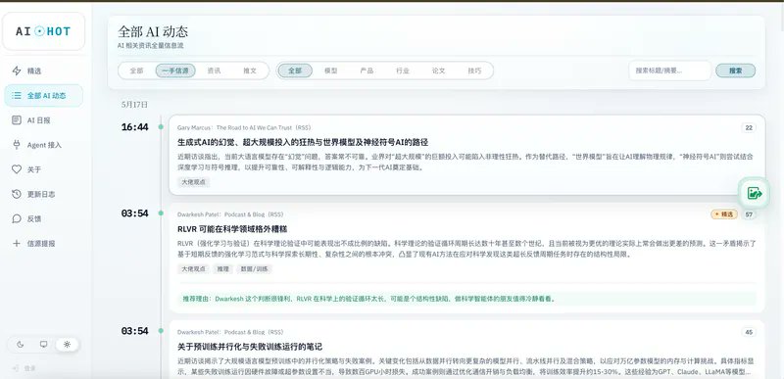Viewport: 784px width, 379px height.
Task: Click the Agent 接入 plug icon
Action: (x=17, y=145)
